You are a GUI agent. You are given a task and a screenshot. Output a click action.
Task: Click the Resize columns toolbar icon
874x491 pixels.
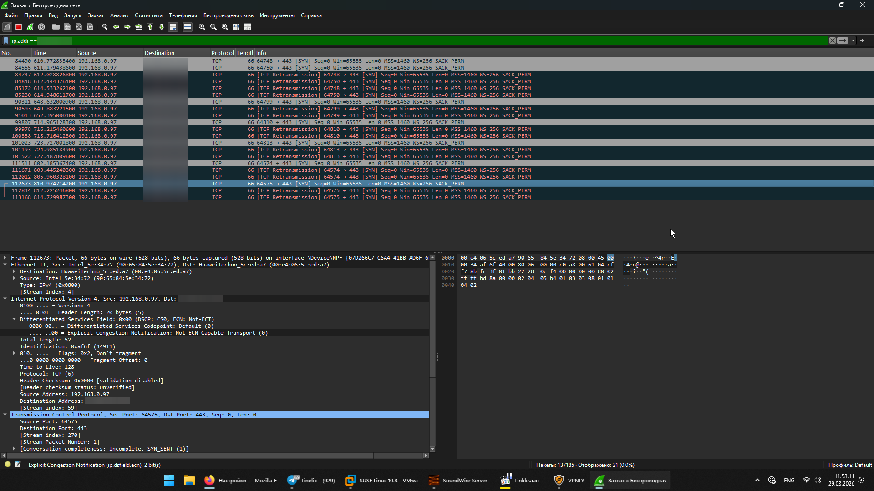[236, 27]
